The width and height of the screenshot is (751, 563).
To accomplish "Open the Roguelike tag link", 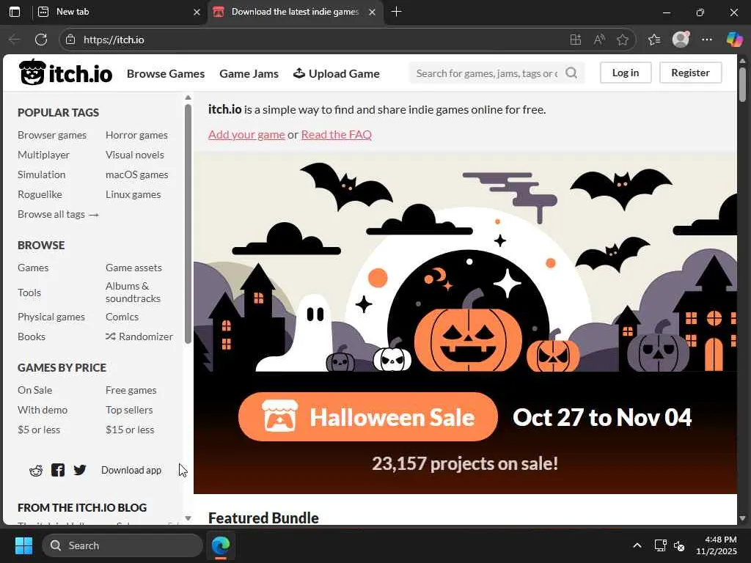I will pyautogui.click(x=40, y=194).
